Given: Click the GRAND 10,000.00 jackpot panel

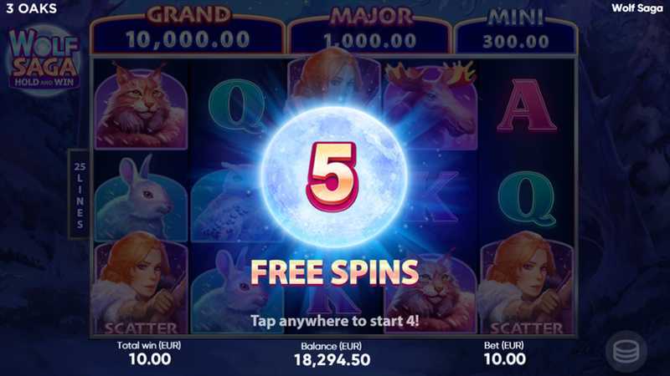Looking at the screenshot, I should pos(188,32).
